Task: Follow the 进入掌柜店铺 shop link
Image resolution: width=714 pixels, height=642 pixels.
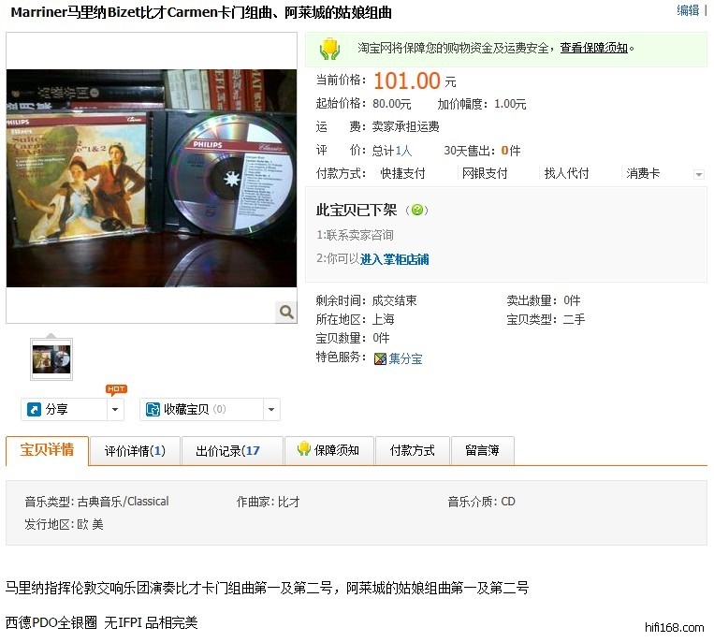Action: (x=394, y=259)
